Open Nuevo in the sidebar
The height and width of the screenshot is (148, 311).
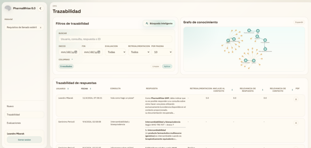[24, 106]
